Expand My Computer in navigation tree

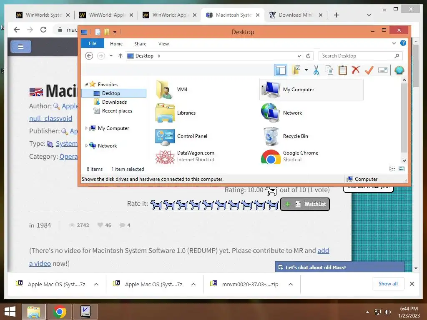click(x=86, y=128)
